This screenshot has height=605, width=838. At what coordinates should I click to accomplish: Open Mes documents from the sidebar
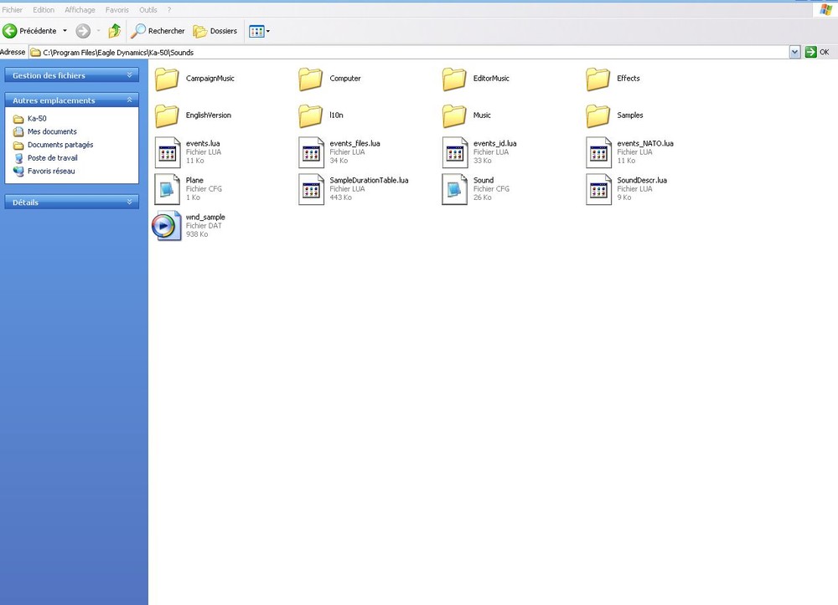pyautogui.click(x=50, y=131)
